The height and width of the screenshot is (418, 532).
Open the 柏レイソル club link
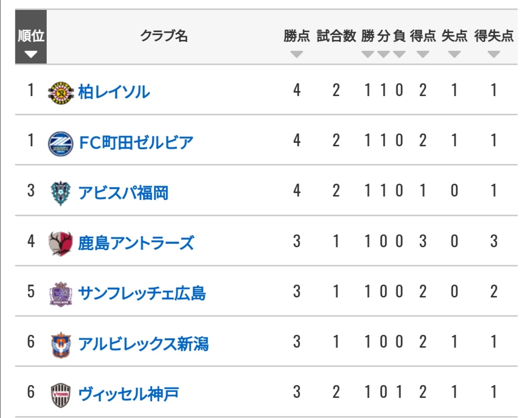pyautogui.click(x=114, y=92)
